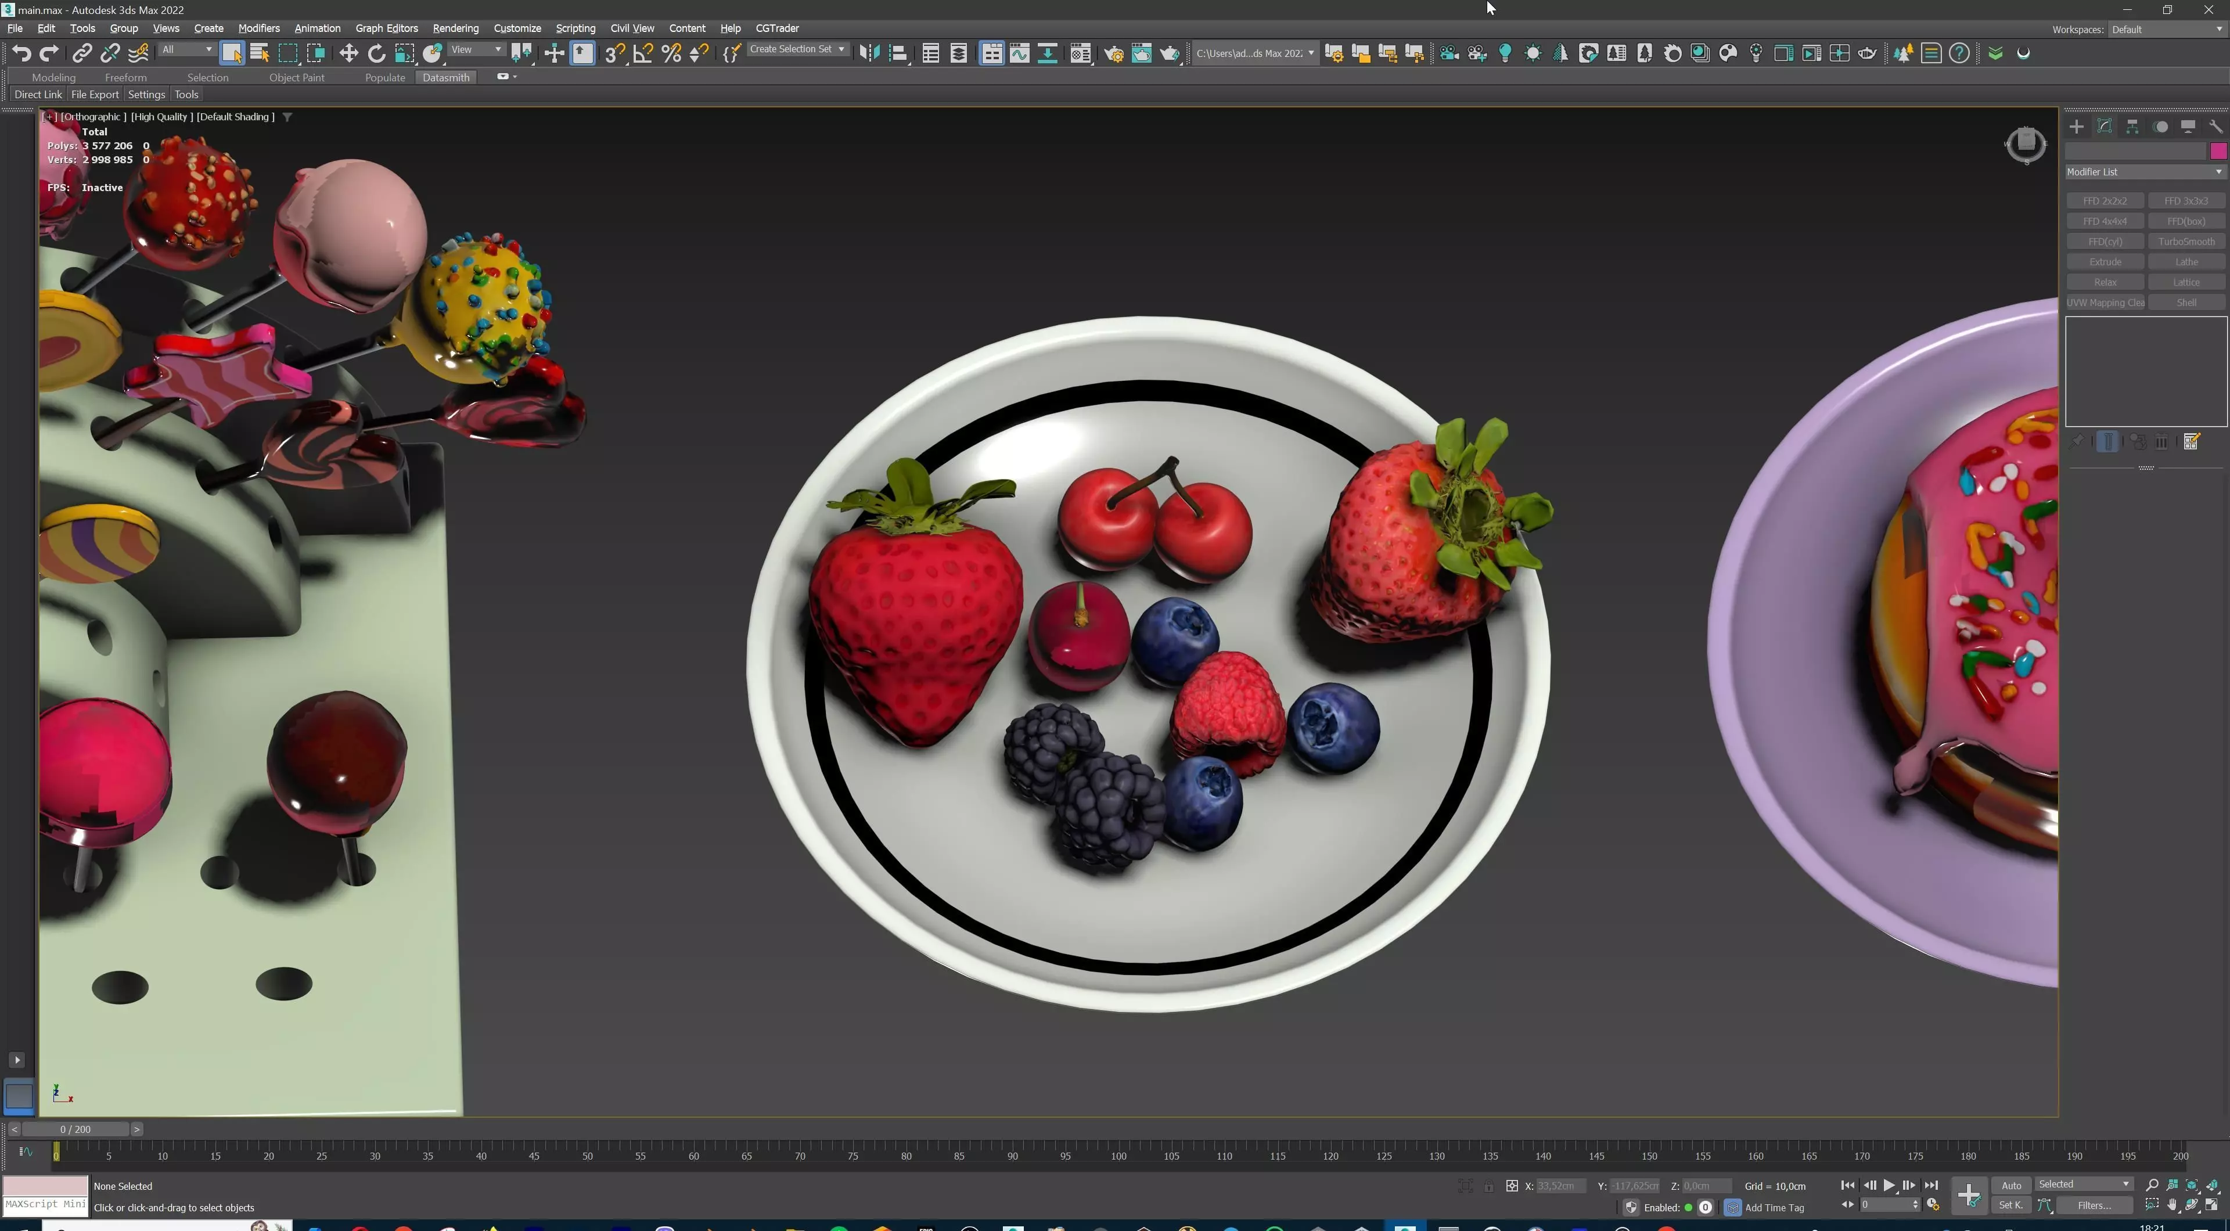Click the sun light icon
Screen dimensions: 2230x1231
(1533, 53)
